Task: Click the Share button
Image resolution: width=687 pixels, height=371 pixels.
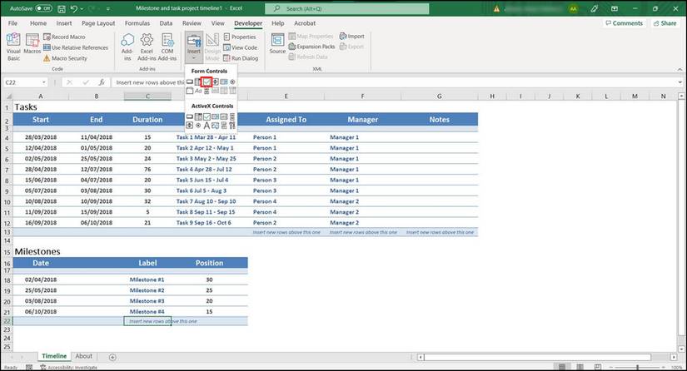Action: 665,23
